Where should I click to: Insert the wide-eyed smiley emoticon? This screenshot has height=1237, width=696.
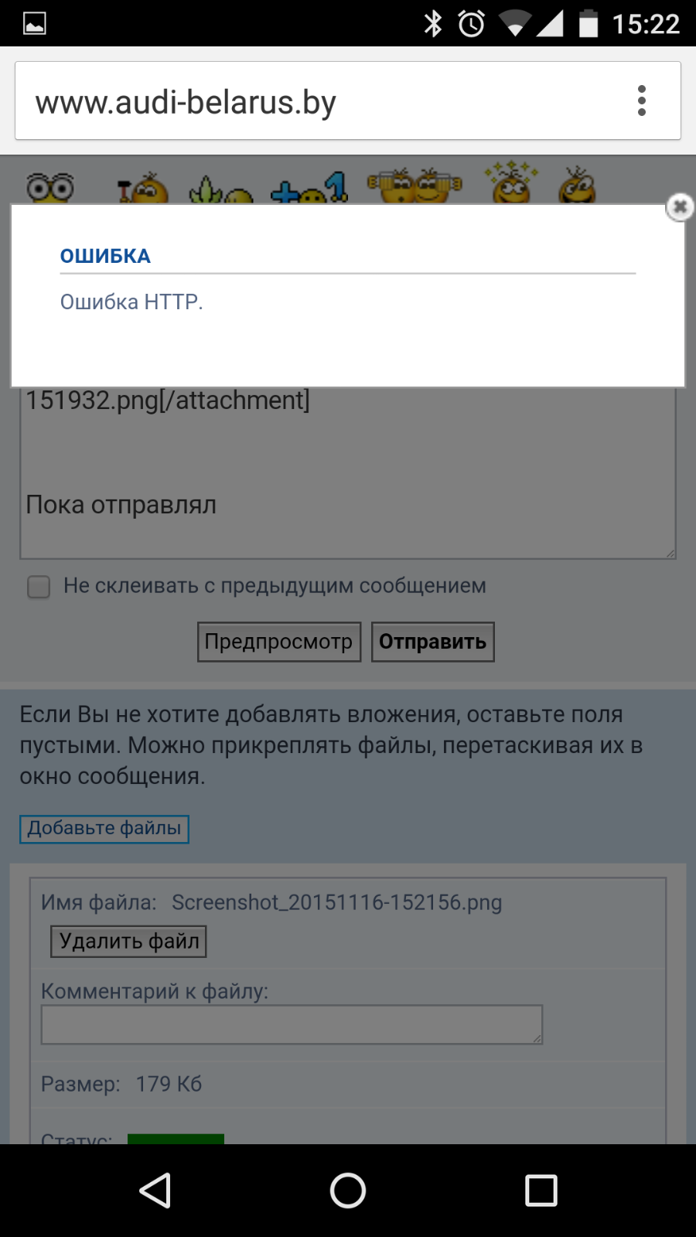tap(50, 188)
